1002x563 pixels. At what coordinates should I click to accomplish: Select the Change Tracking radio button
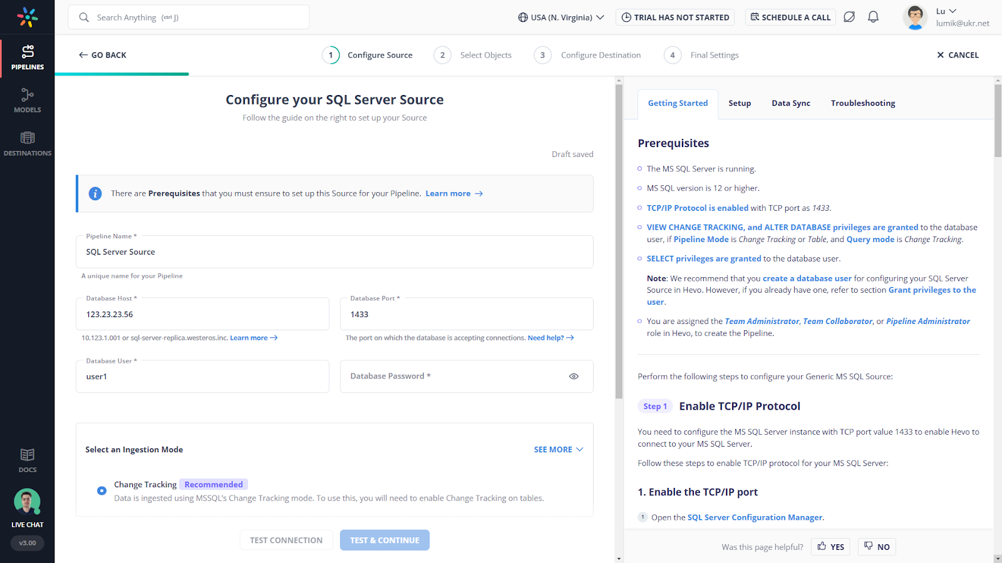[101, 491]
